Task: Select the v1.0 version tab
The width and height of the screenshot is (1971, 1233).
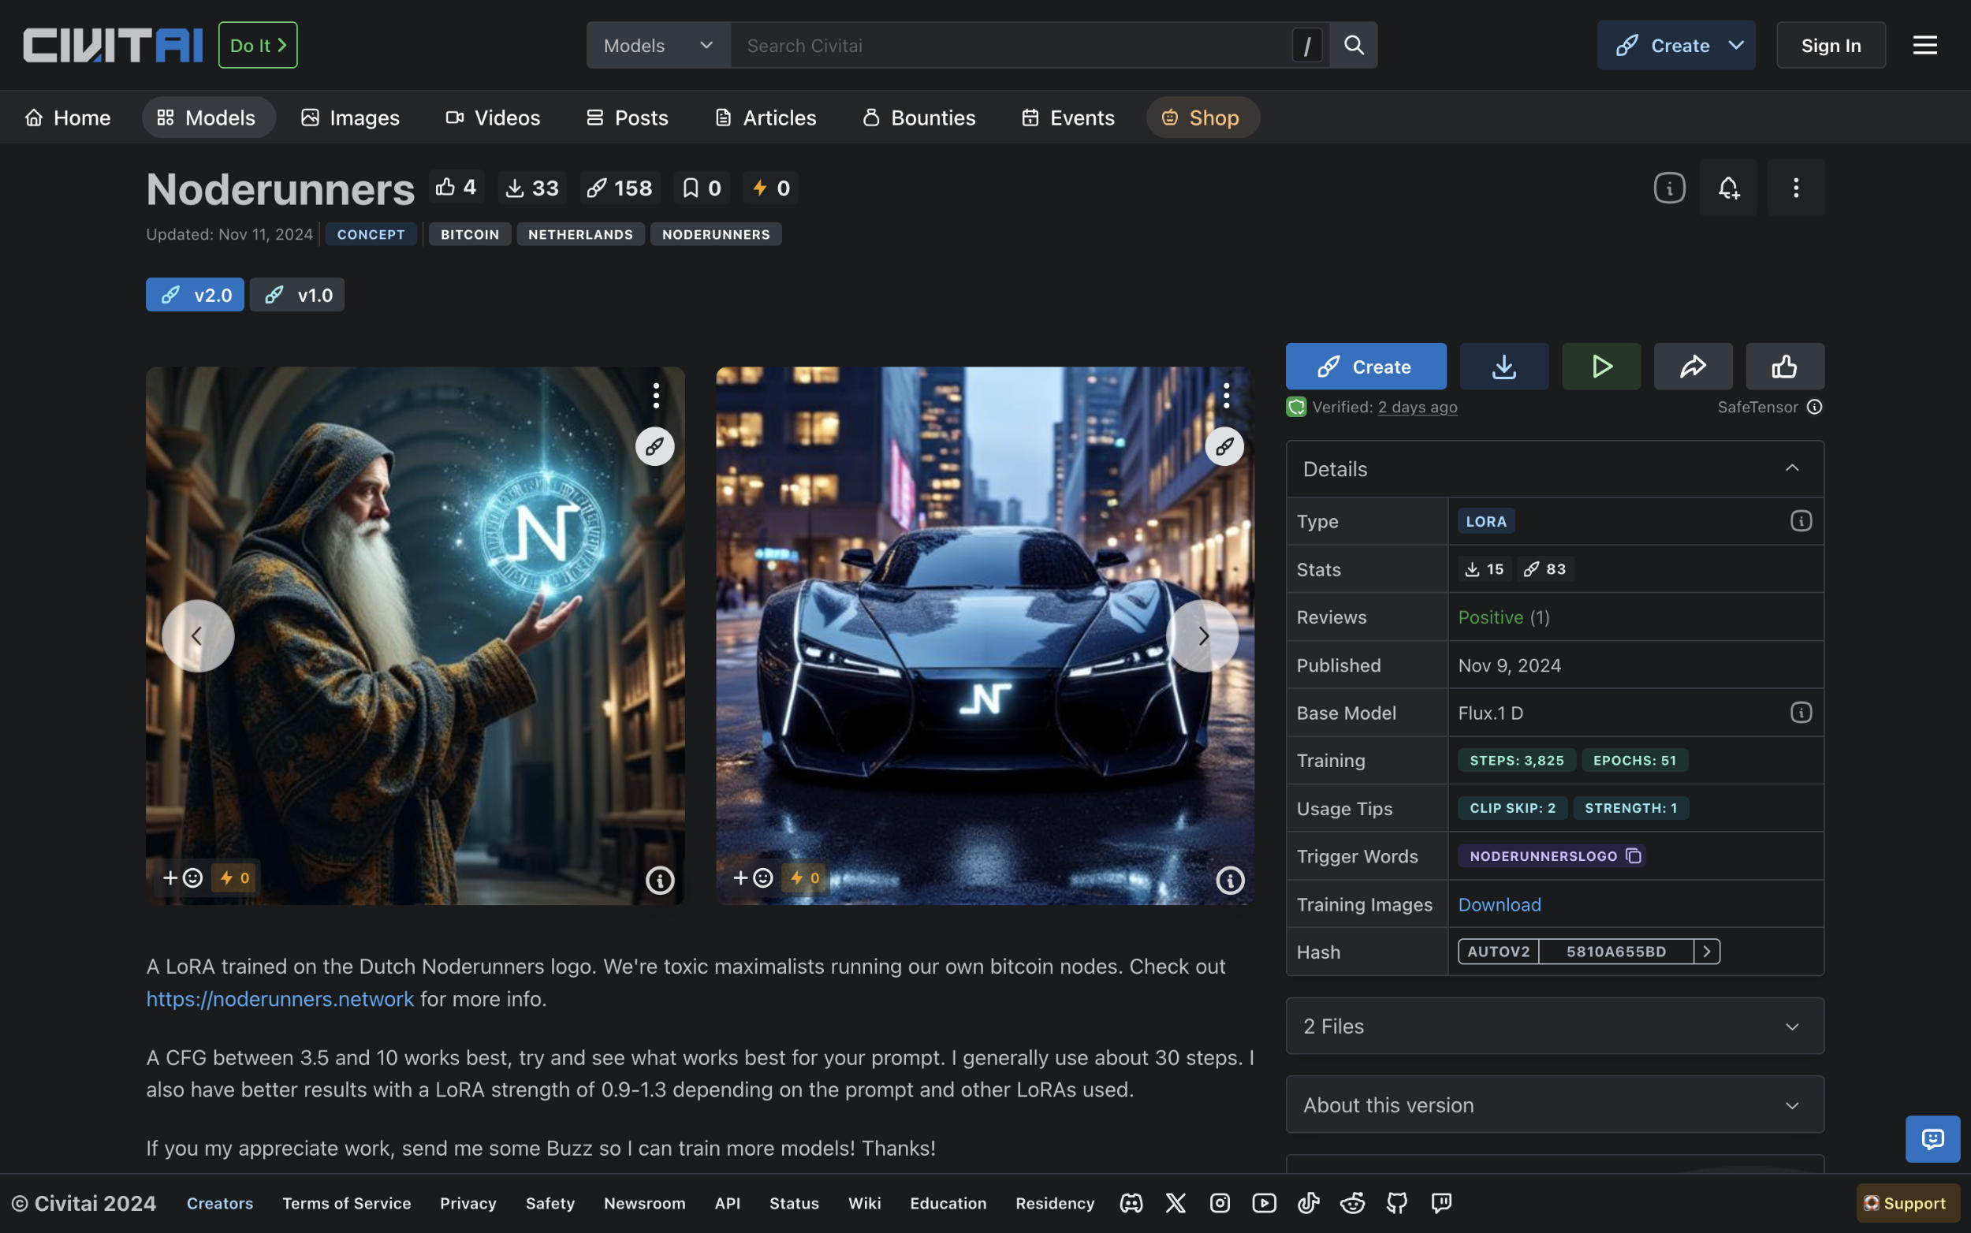Action: coord(296,294)
